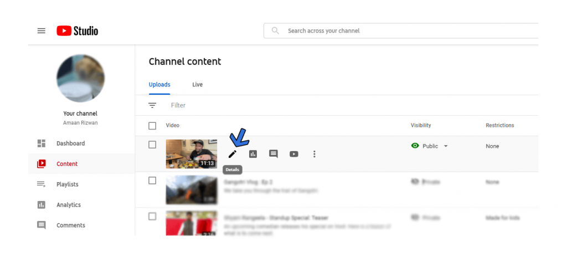Click the filter lines icon

pos(153,106)
